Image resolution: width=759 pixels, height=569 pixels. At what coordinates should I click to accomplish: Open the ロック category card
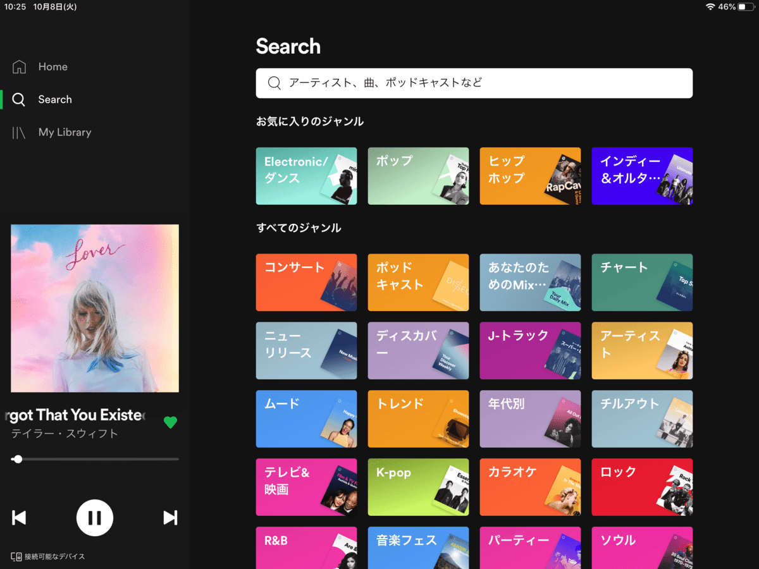pyautogui.click(x=642, y=487)
